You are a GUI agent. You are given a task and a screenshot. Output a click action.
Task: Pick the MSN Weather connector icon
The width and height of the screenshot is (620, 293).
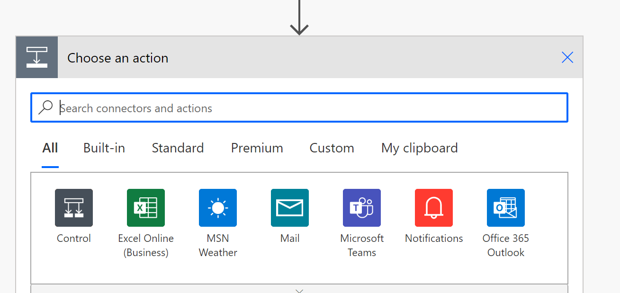pyautogui.click(x=218, y=208)
